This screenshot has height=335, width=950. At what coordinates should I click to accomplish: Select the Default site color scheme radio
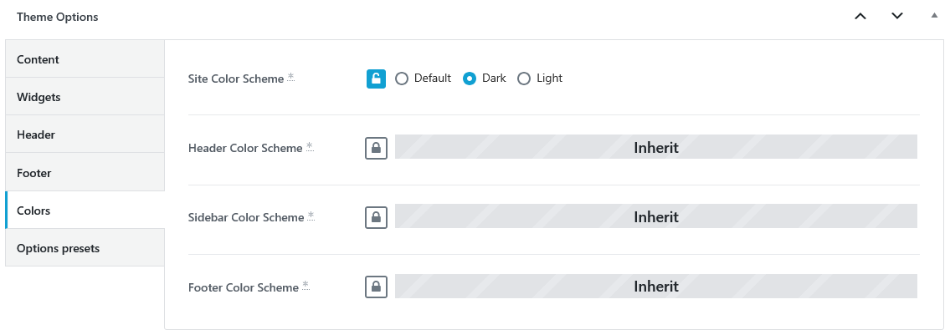[401, 79]
